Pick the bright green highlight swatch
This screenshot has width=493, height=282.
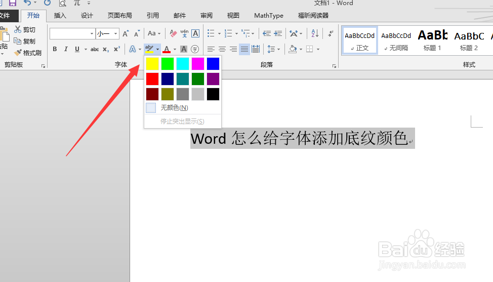pos(167,64)
